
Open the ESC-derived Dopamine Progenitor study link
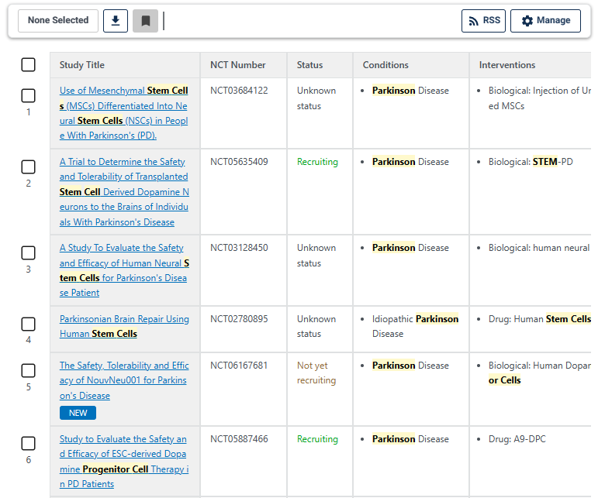(x=124, y=462)
